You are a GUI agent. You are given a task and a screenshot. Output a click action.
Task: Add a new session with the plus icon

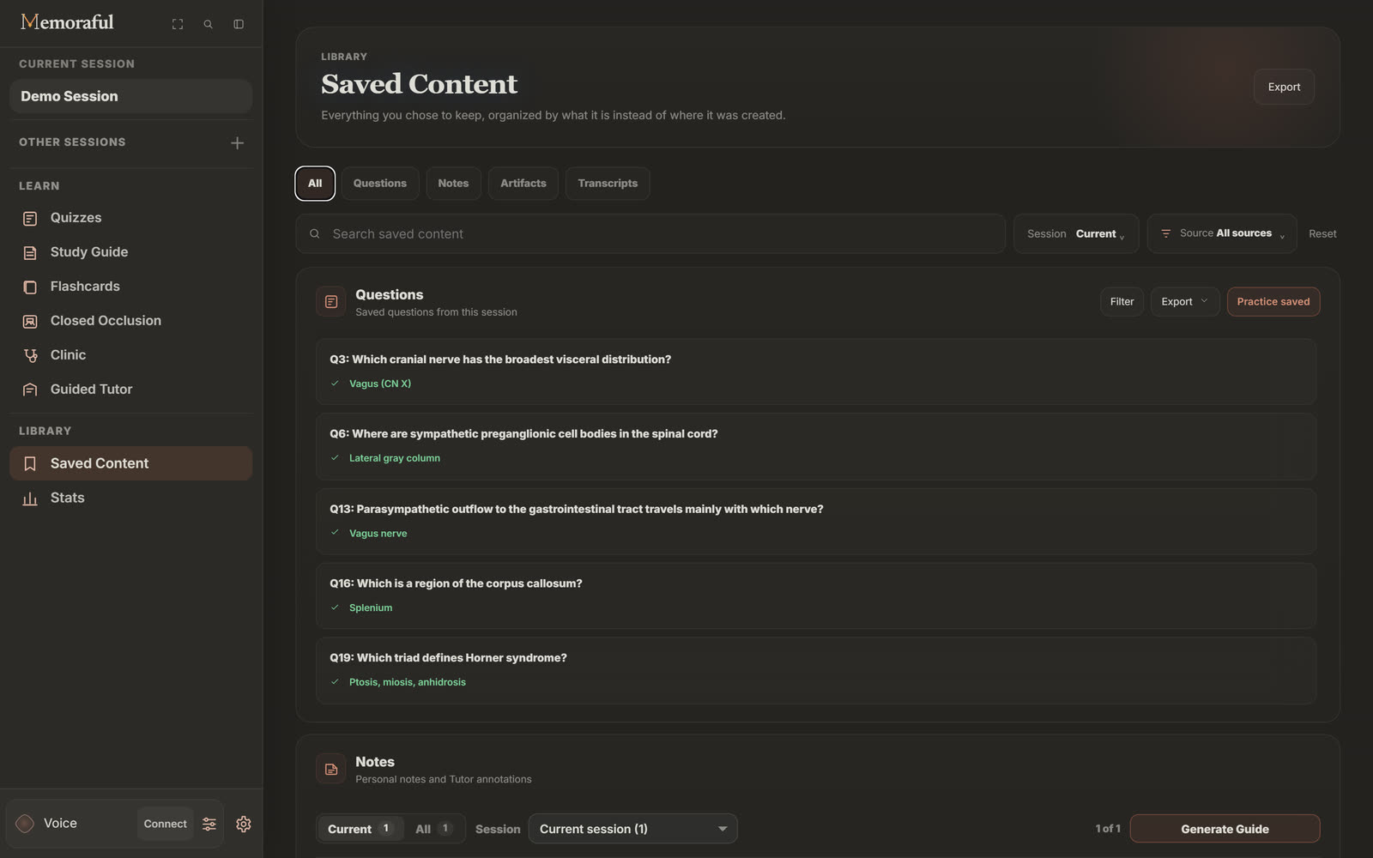(238, 142)
